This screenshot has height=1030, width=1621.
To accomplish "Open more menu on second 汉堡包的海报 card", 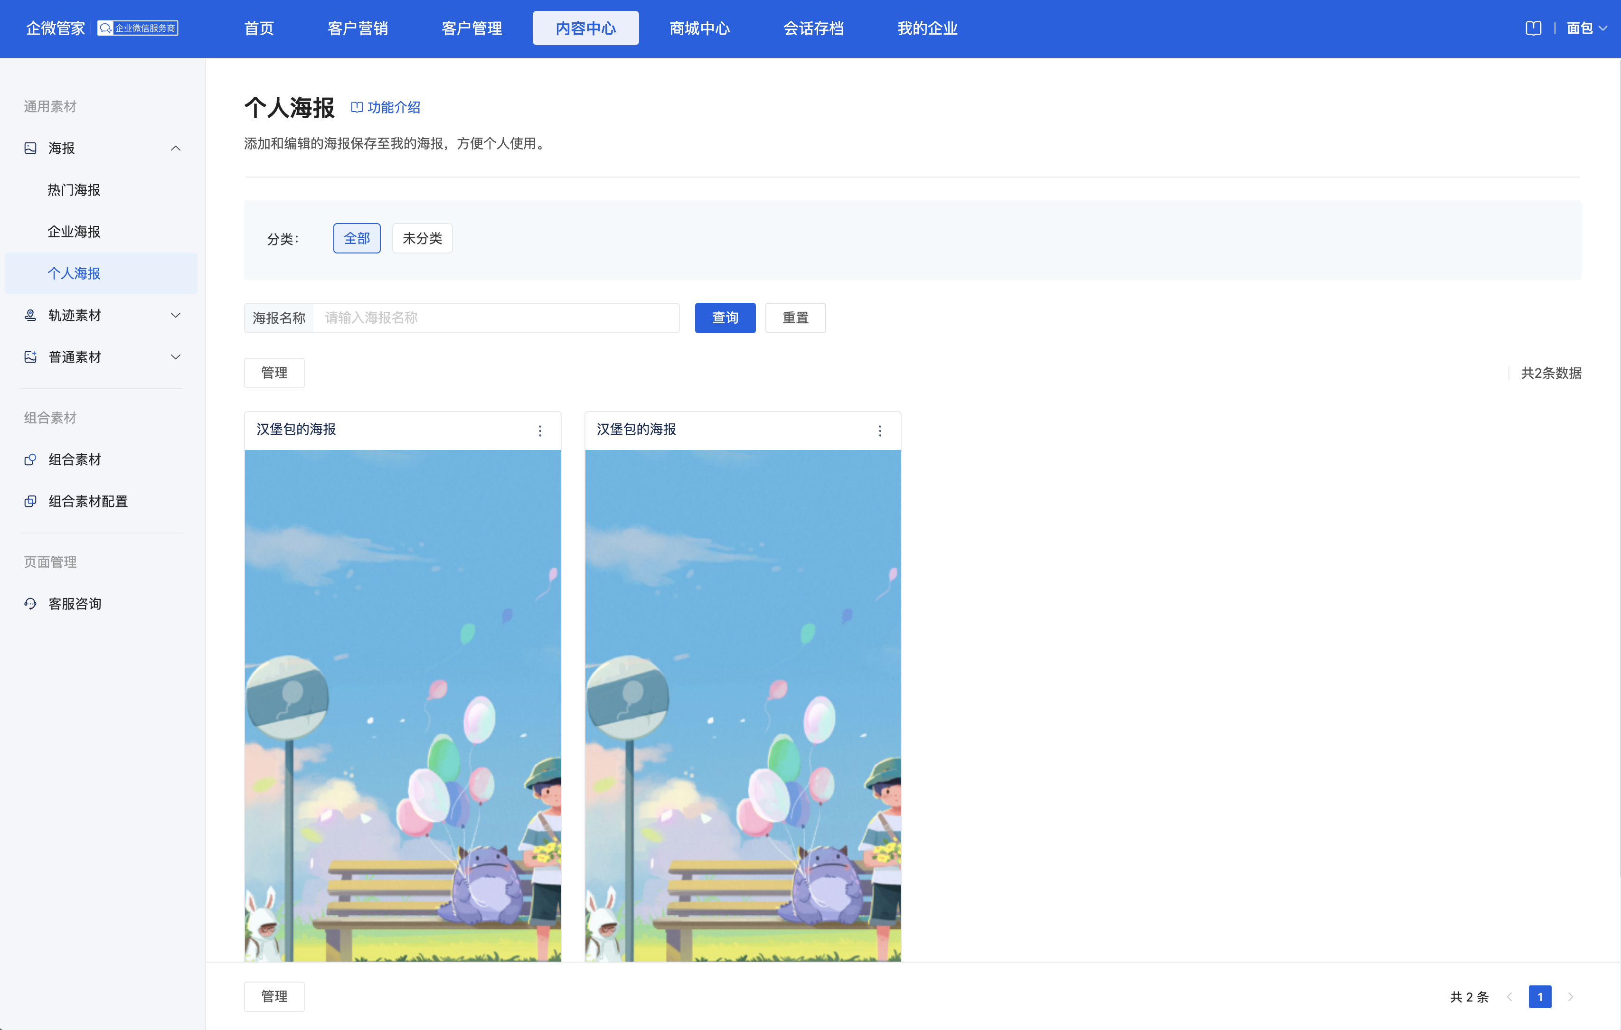I will [x=880, y=431].
